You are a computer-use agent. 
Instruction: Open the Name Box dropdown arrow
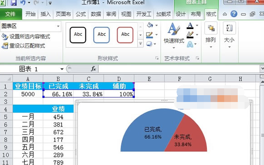62,69
